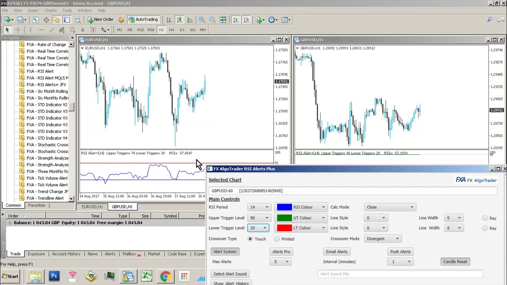Toggle the Email Alerts button
The image size is (507, 285).
(337, 252)
